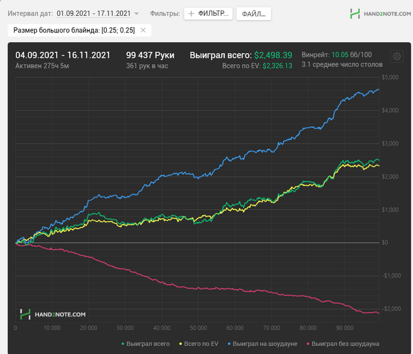Screen dimensions: 413x354
Task: Click the 70 000 x-axis label
Action: (271, 328)
